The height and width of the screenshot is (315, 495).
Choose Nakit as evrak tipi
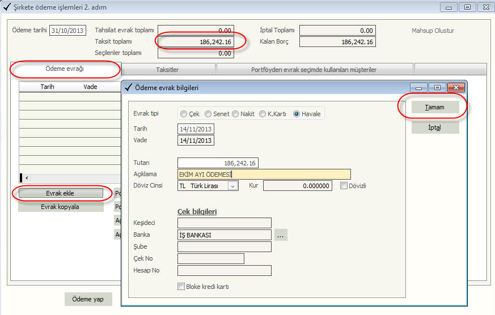(x=235, y=114)
